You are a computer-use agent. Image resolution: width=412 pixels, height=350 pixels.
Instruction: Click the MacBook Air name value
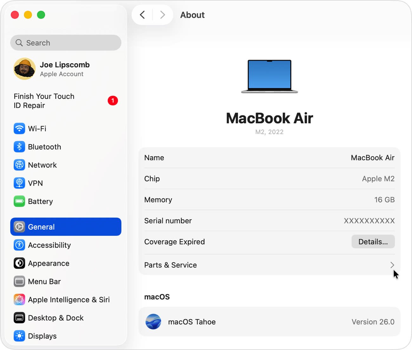372,157
